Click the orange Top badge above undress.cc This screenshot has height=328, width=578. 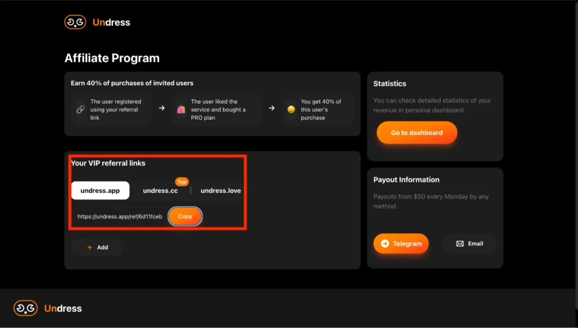coord(182,182)
